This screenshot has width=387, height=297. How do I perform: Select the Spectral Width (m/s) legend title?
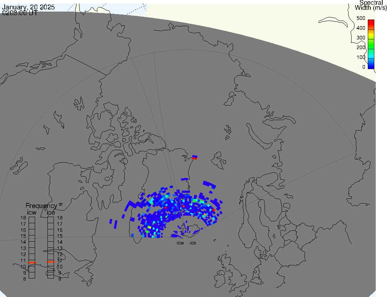(x=371, y=5)
